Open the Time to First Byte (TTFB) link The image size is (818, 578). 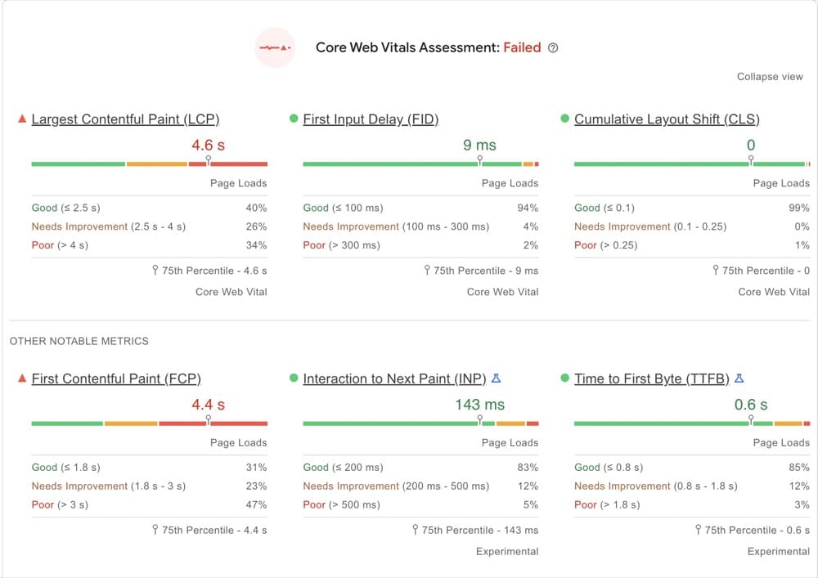pos(651,379)
